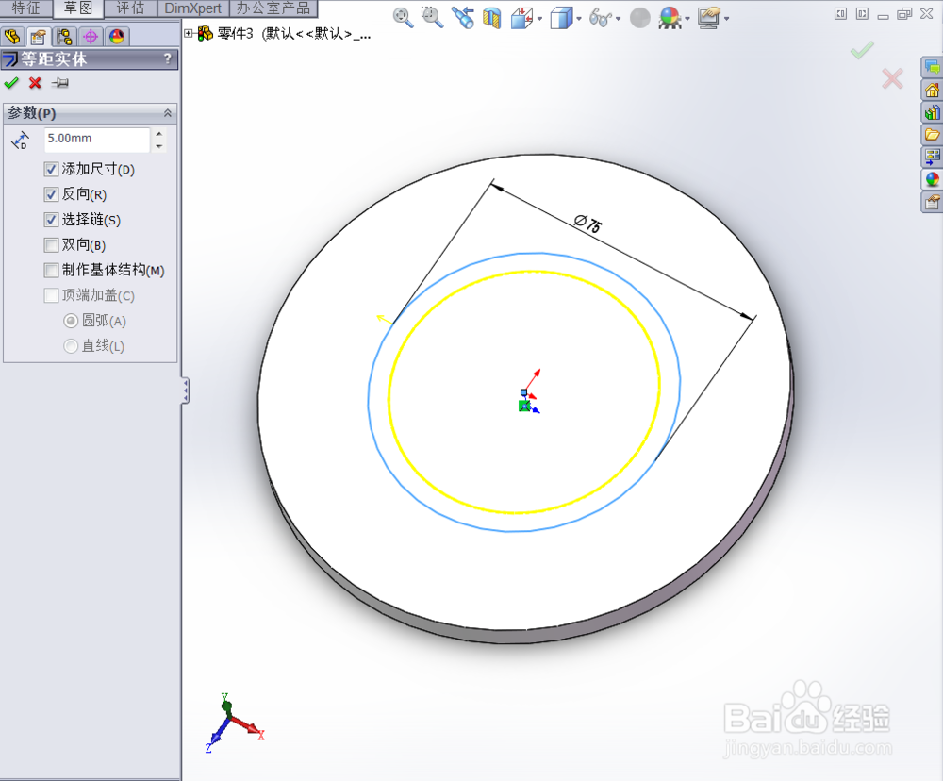943x781 pixels.
Task: Open the PropertyManager tab icon
Action: click(x=39, y=37)
